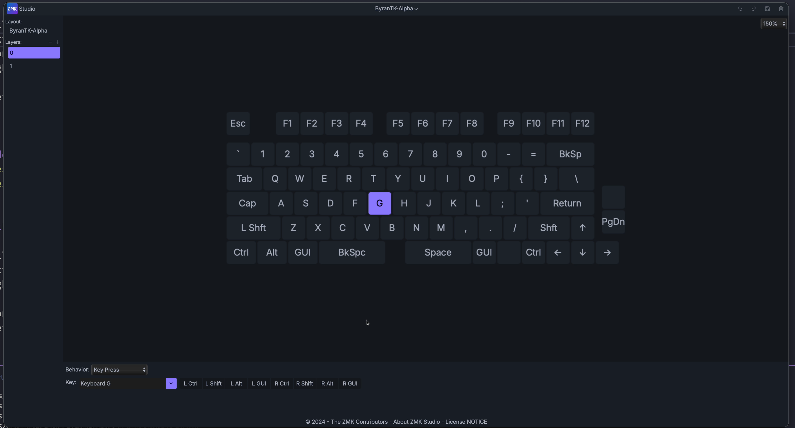Select the { bracket key
The width and height of the screenshot is (795, 428).
pyautogui.click(x=521, y=179)
